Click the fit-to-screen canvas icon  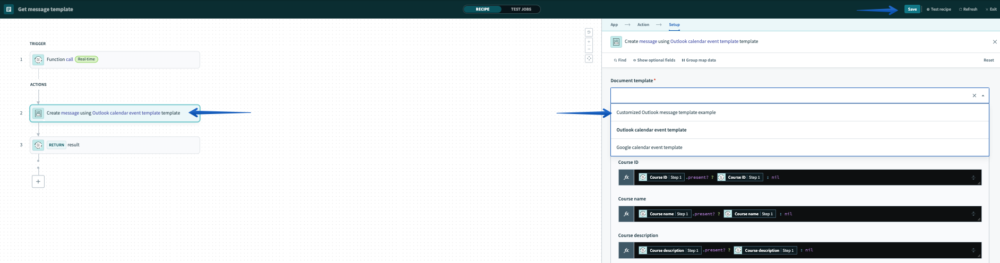pyautogui.click(x=589, y=59)
